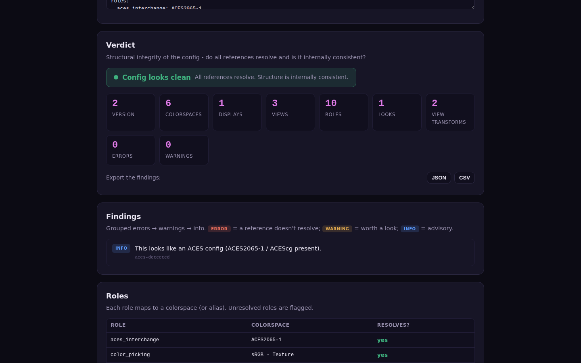The image size is (581, 363).
Task: Select the View Transforms count card
Action: coord(450,113)
